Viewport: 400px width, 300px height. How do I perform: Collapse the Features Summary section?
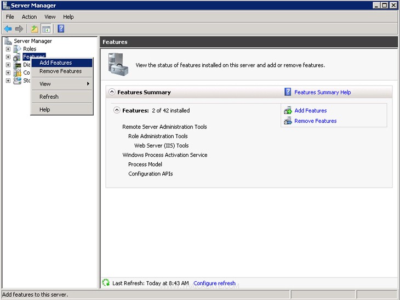112,92
